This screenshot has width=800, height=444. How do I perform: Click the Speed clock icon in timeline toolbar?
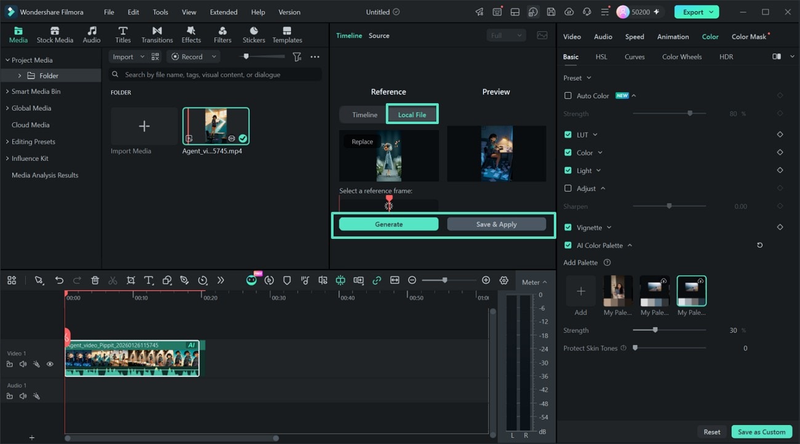(202, 280)
